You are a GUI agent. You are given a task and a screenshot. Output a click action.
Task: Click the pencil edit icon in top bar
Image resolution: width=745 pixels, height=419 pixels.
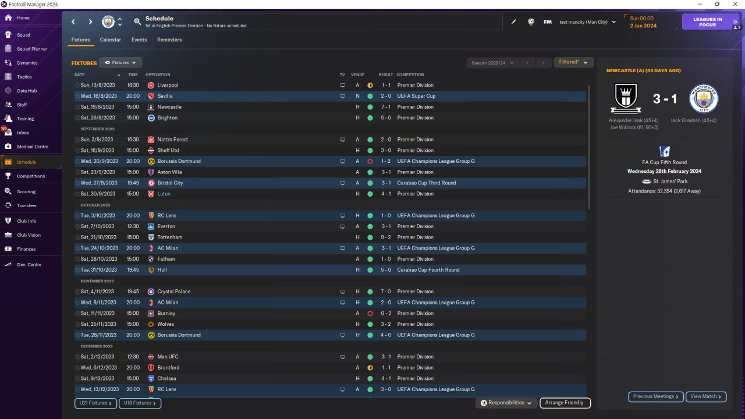click(514, 22)
